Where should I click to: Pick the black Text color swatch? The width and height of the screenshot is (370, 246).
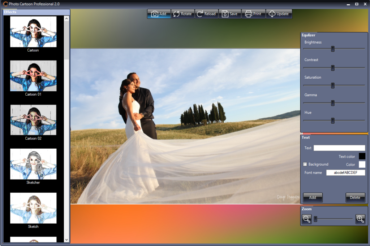coord(362,156)
